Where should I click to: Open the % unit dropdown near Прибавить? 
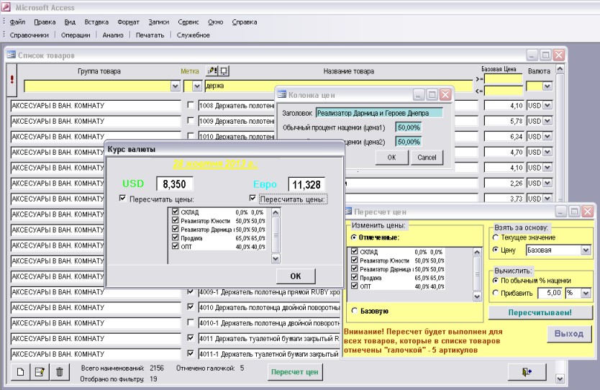click(586, 293)
